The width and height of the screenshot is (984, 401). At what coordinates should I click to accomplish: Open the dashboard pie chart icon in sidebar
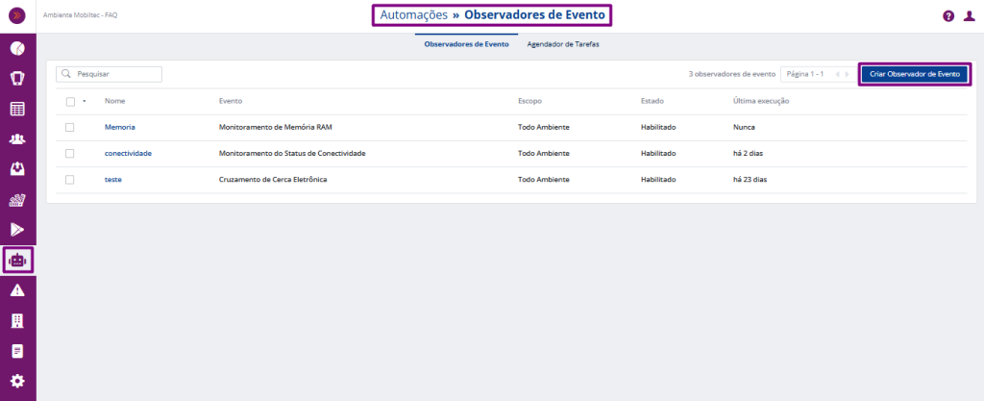pyautogui.click(x=17, y=48)
